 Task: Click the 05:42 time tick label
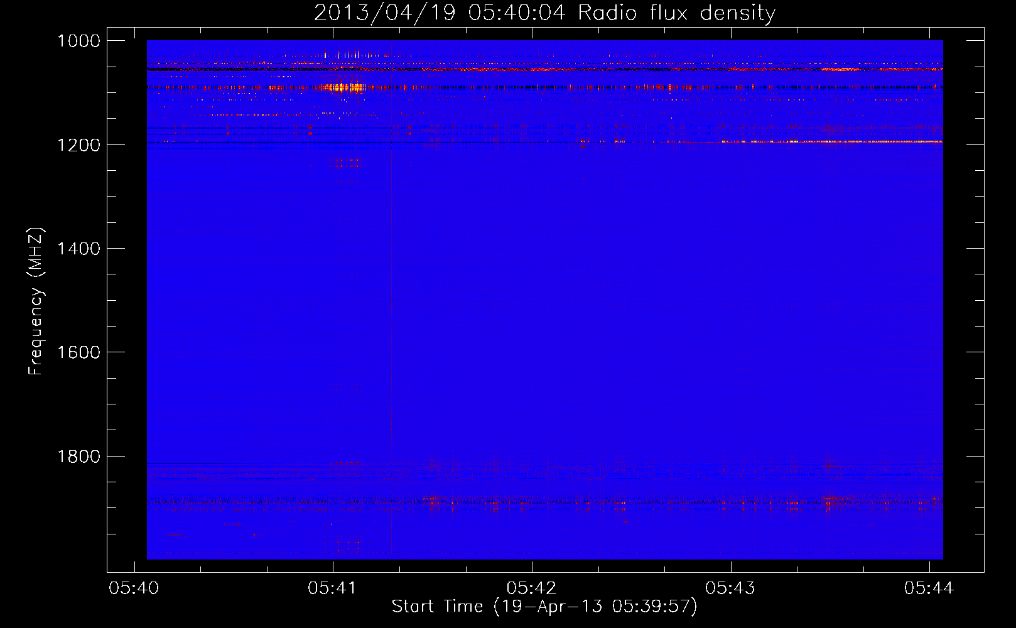click(x=532, y=588)
